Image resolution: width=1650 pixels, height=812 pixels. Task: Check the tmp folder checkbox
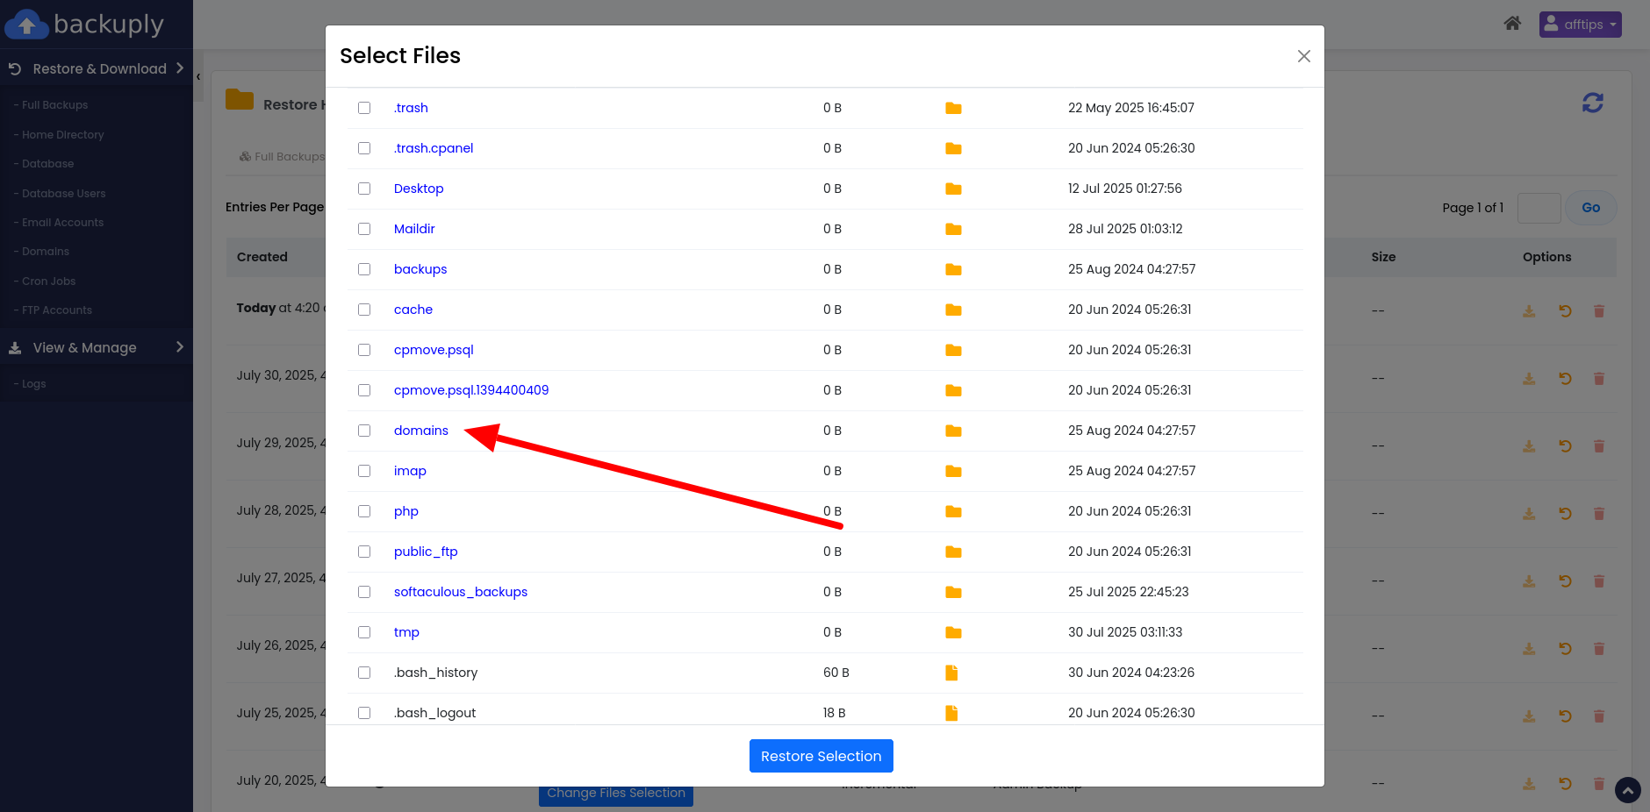tap(364, 632)
